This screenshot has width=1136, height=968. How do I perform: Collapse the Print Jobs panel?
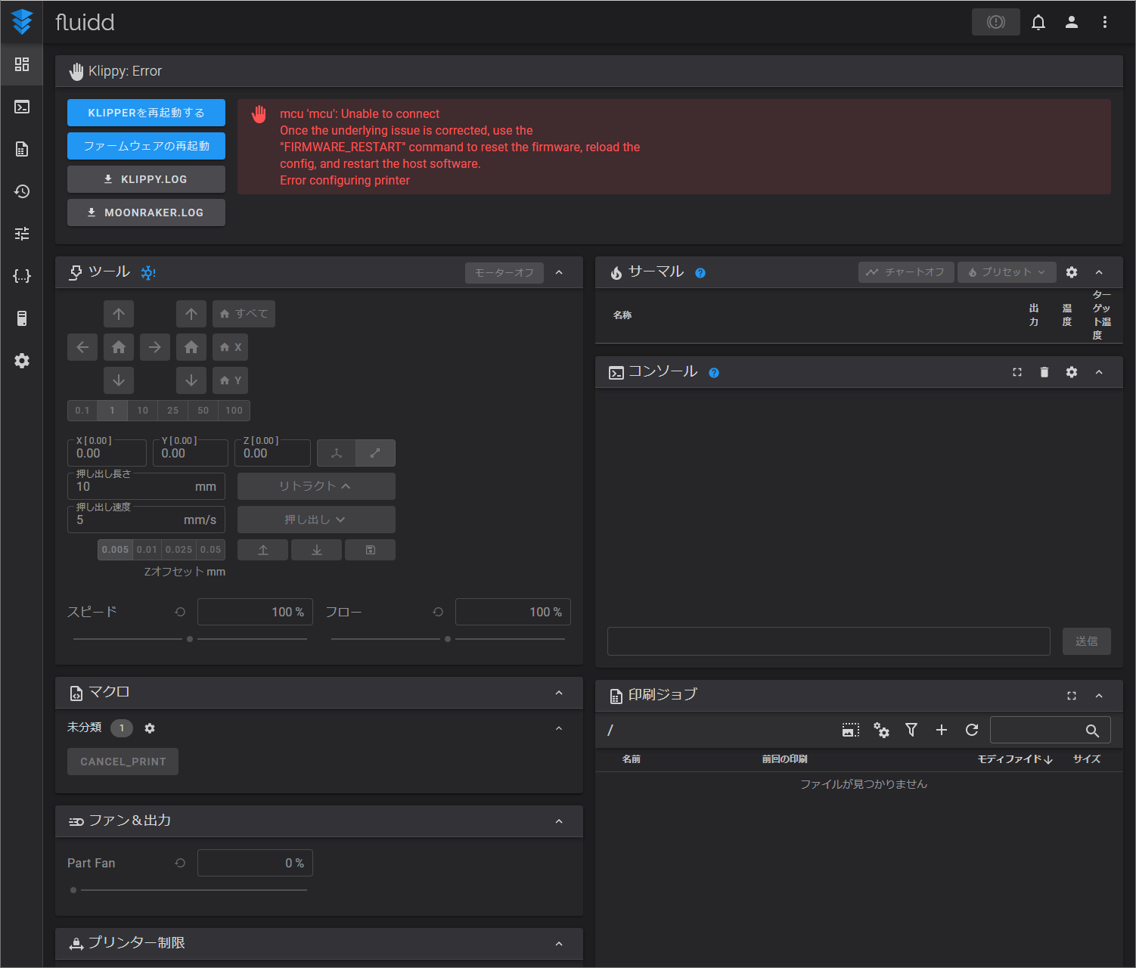1099,696
